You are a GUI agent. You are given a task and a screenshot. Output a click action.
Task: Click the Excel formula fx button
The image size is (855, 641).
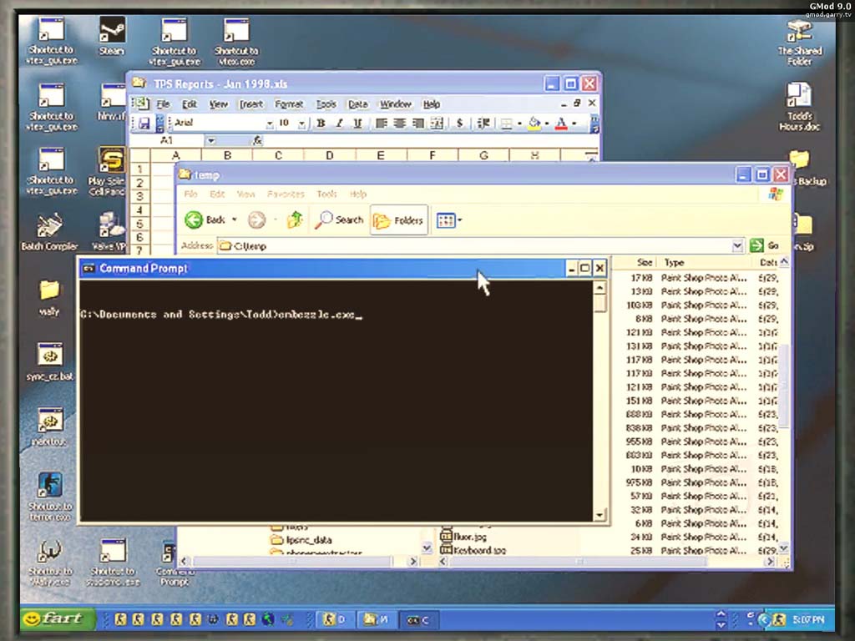(x=257, y=140)
